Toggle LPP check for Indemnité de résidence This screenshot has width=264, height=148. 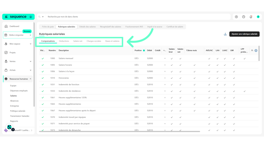[244, 91]
